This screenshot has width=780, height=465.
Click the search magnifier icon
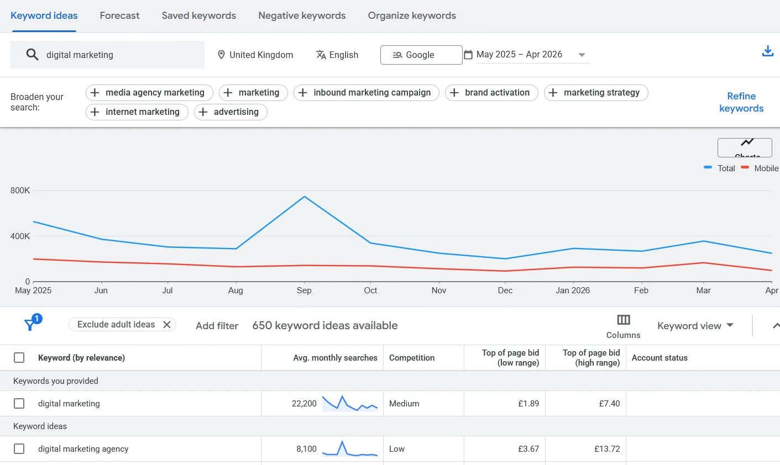click(x=33, y=54)
